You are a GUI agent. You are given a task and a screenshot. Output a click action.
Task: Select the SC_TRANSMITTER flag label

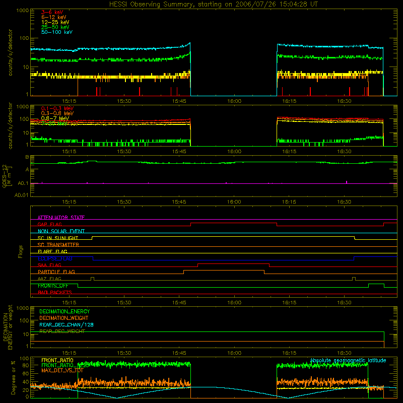(x=58, y=245)
